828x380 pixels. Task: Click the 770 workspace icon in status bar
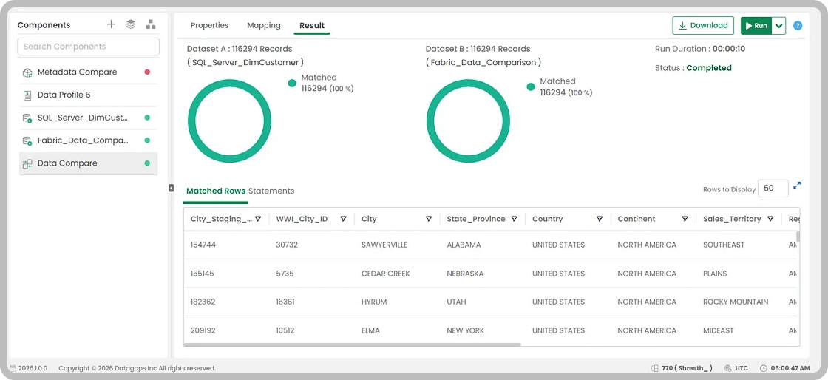click(655, 368)
